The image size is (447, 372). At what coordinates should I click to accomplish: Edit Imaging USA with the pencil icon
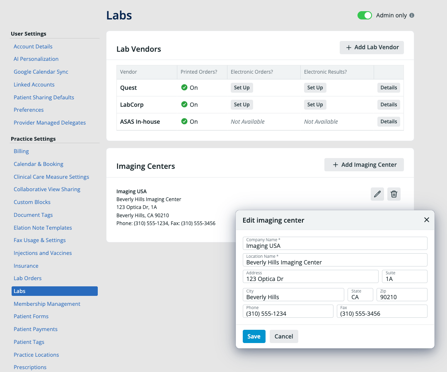pyautogui.click(x=377, y=194)
